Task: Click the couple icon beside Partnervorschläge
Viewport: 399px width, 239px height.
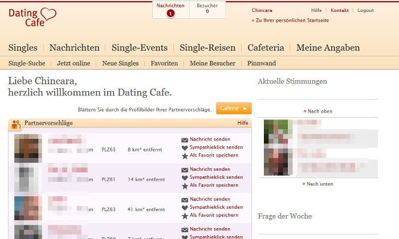Action: pyautogui.click(x=16, y=124)
